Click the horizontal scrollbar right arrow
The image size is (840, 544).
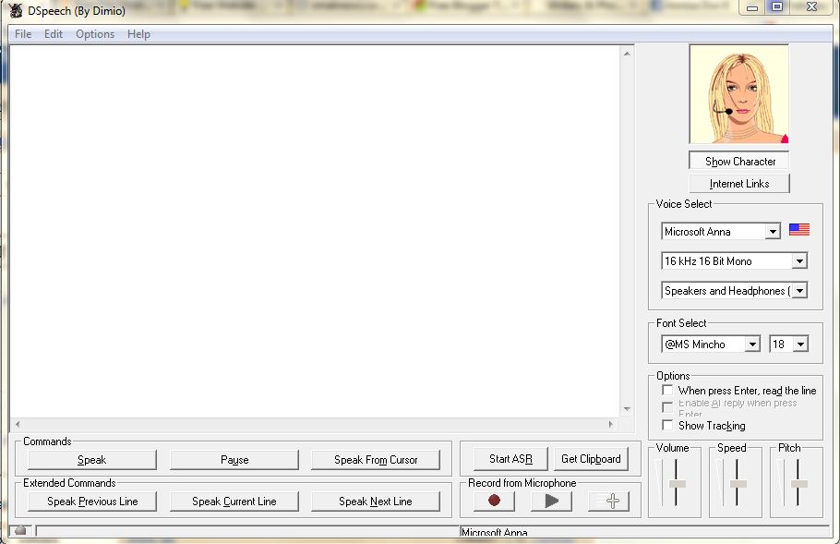tap(611, 424)
